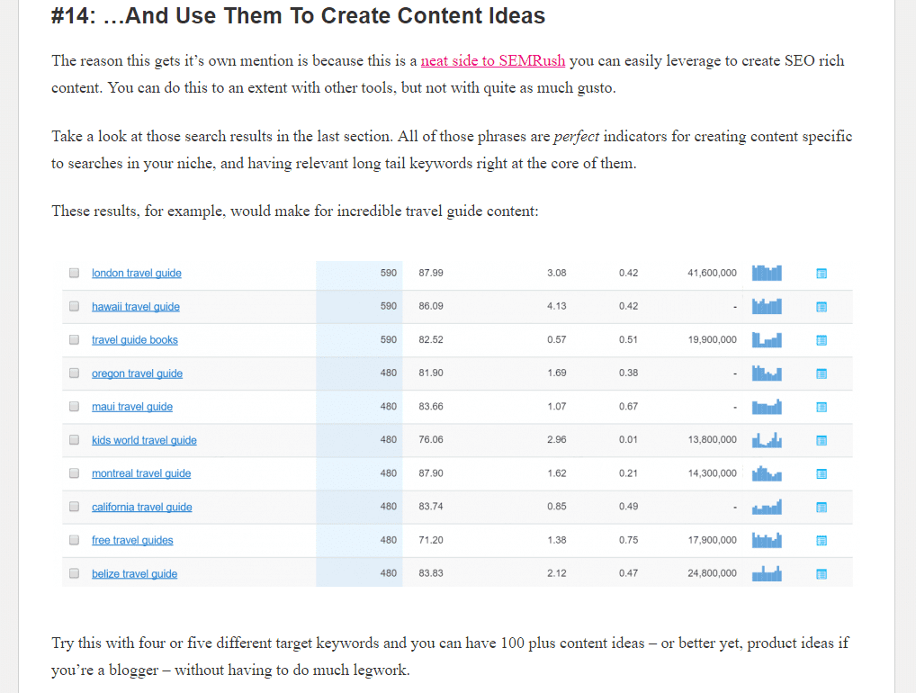Enable the maui travel guide checkbox
This screenshot has width=916, height=693.
point(74,406)
